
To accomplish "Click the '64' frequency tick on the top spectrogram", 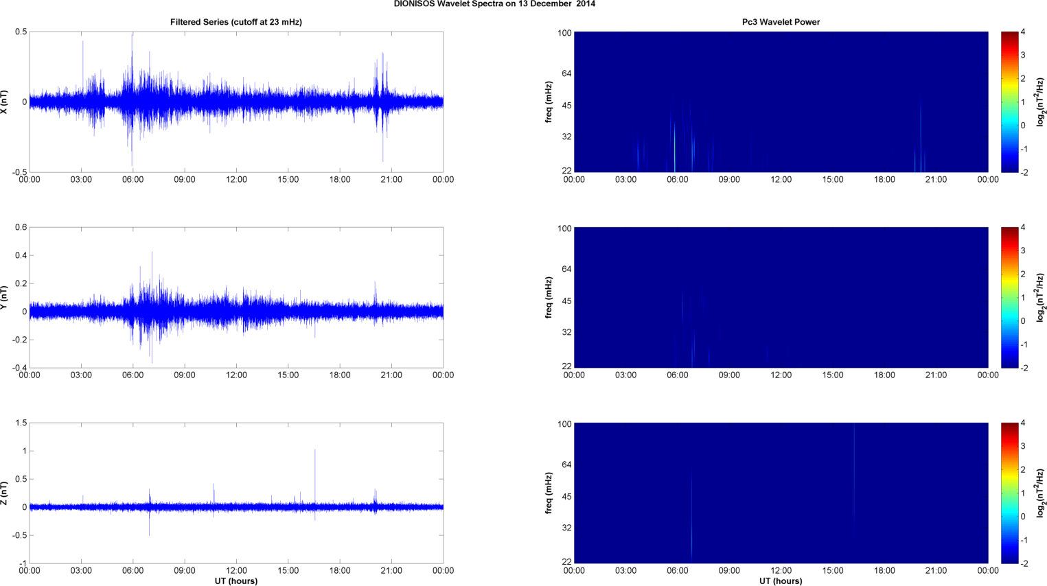I will click(566, 73).
